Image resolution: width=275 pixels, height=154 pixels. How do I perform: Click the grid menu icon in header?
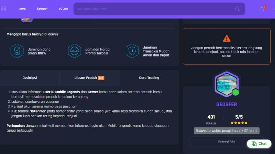click(x=3, y=9)
